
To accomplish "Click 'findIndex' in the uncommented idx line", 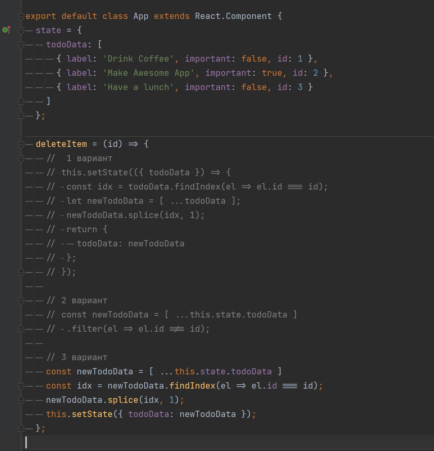I will pyautogui.click(x=192, y=386).
